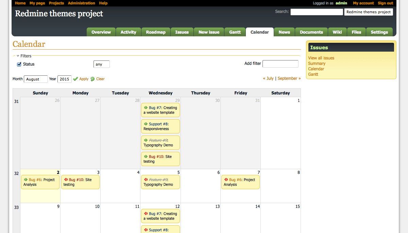Screen dimensions: 408x233
Task: Click Home in the top menu
Action: 20,3
